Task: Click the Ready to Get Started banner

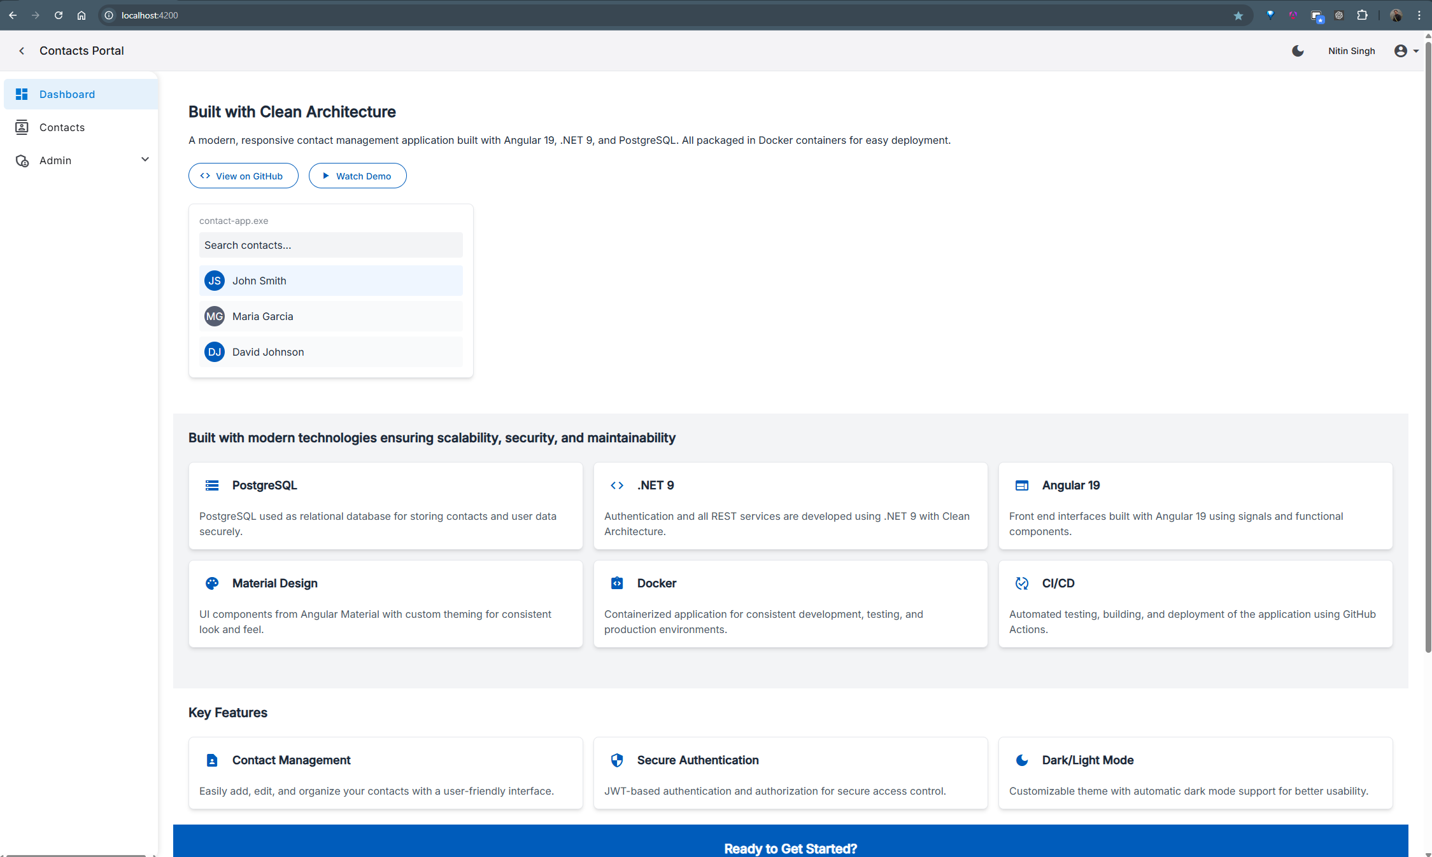Action: 790,841
